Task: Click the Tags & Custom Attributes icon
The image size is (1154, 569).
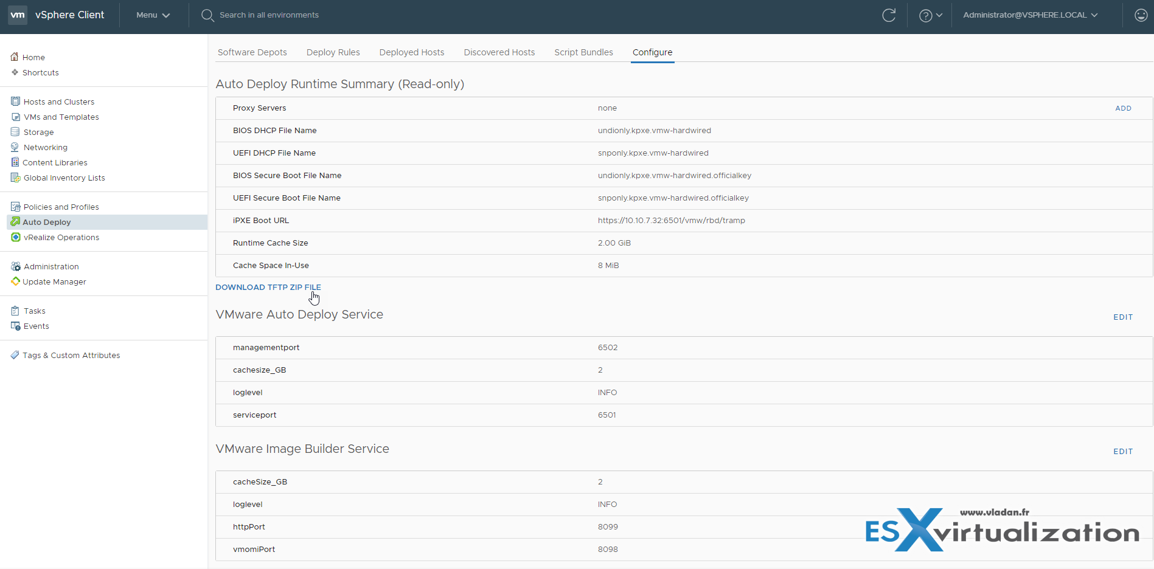Action: [15, 355]
